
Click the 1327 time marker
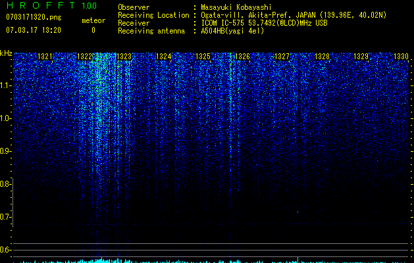(x=282, y=57)
